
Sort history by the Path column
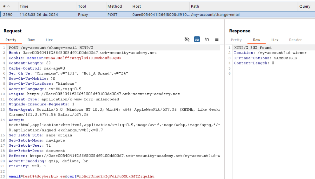[x=244, y=6]
